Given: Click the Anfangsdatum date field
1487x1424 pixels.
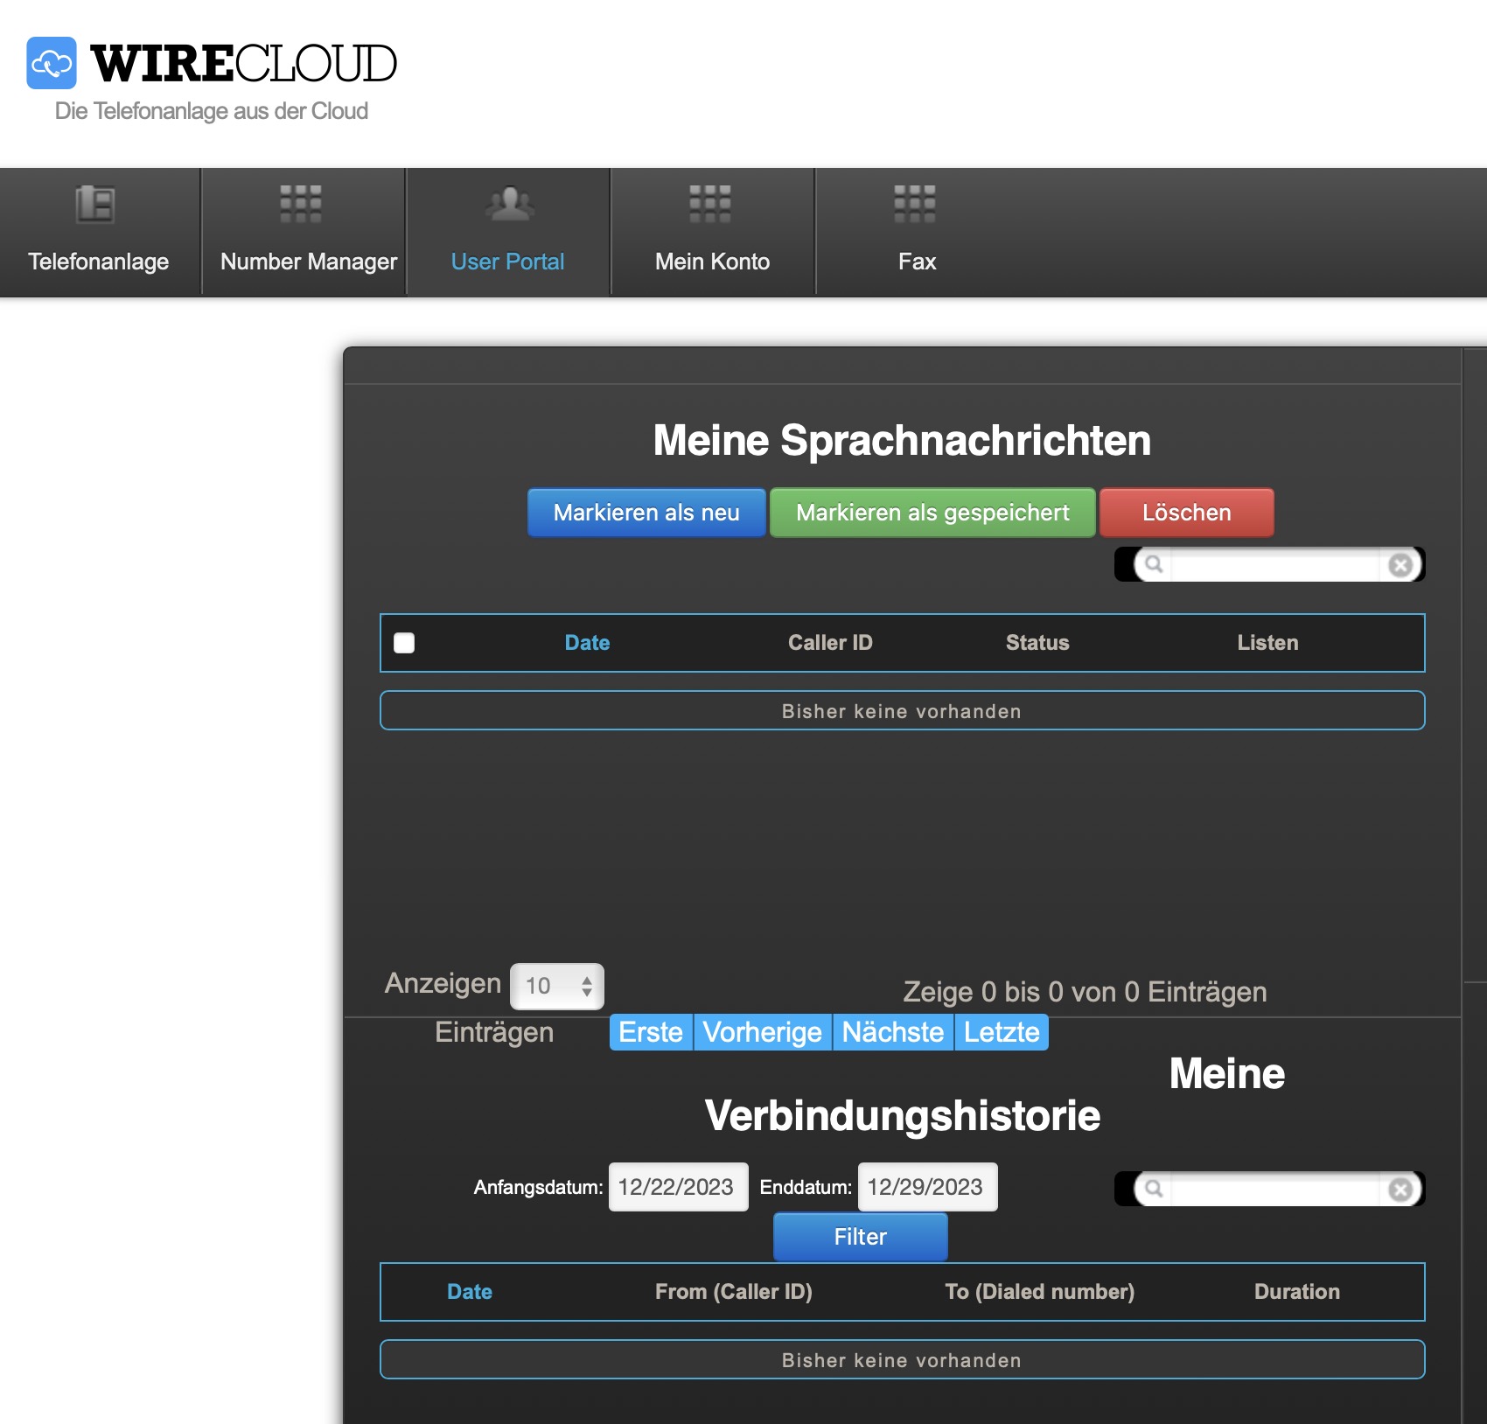Looking at the screenshot, I should [x=678, y=1187].
